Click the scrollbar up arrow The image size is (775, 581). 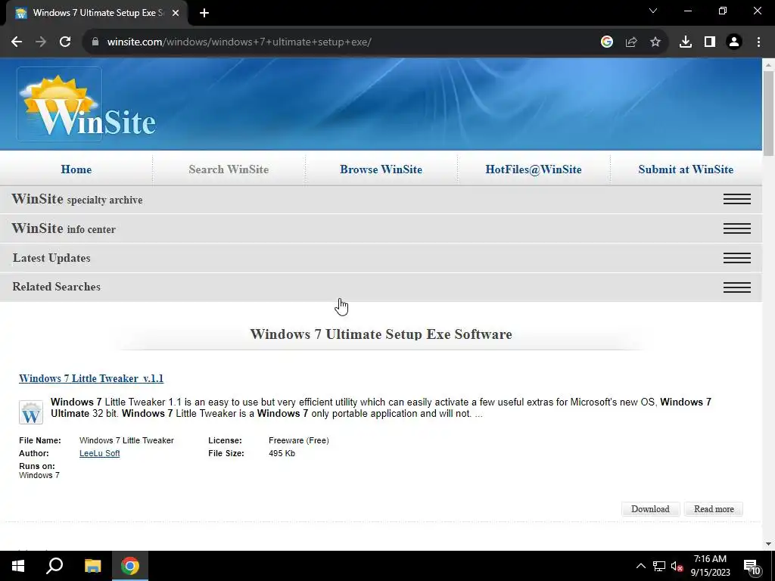point(769,65)
